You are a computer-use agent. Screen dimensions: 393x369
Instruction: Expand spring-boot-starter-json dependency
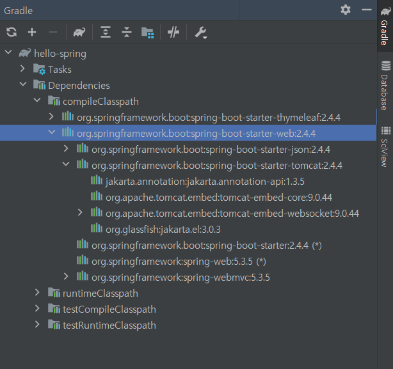click(x=66, y=148)
